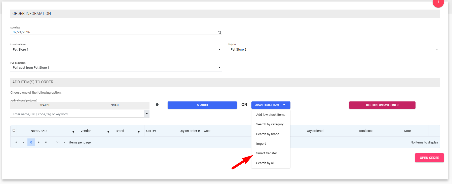Screen dimensions: 452x184
Task: Click the RESTORE UNSAVED INFO button
Action: coord(382,105)
